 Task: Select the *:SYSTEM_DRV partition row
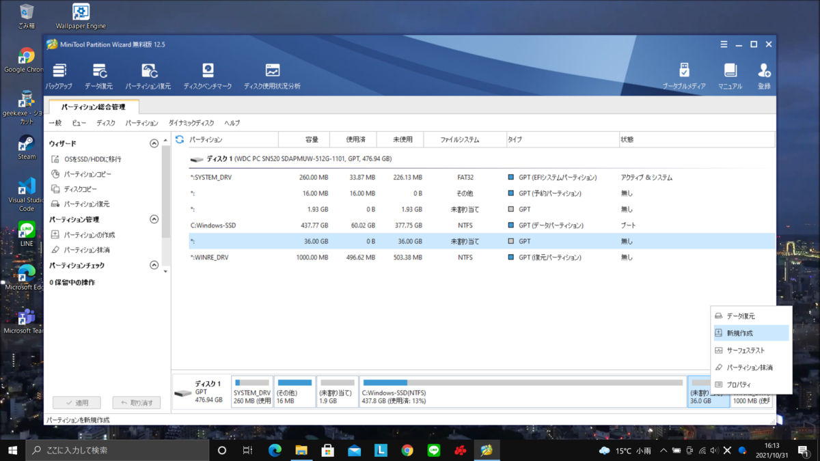[482, 178]
